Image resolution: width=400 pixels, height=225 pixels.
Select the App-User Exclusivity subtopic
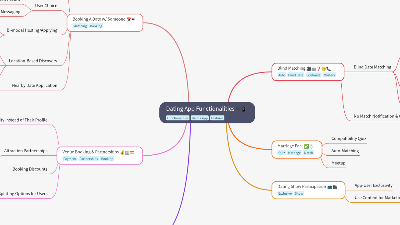coord(373,185)
